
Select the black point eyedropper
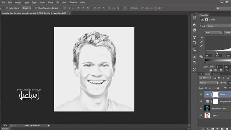201,38
